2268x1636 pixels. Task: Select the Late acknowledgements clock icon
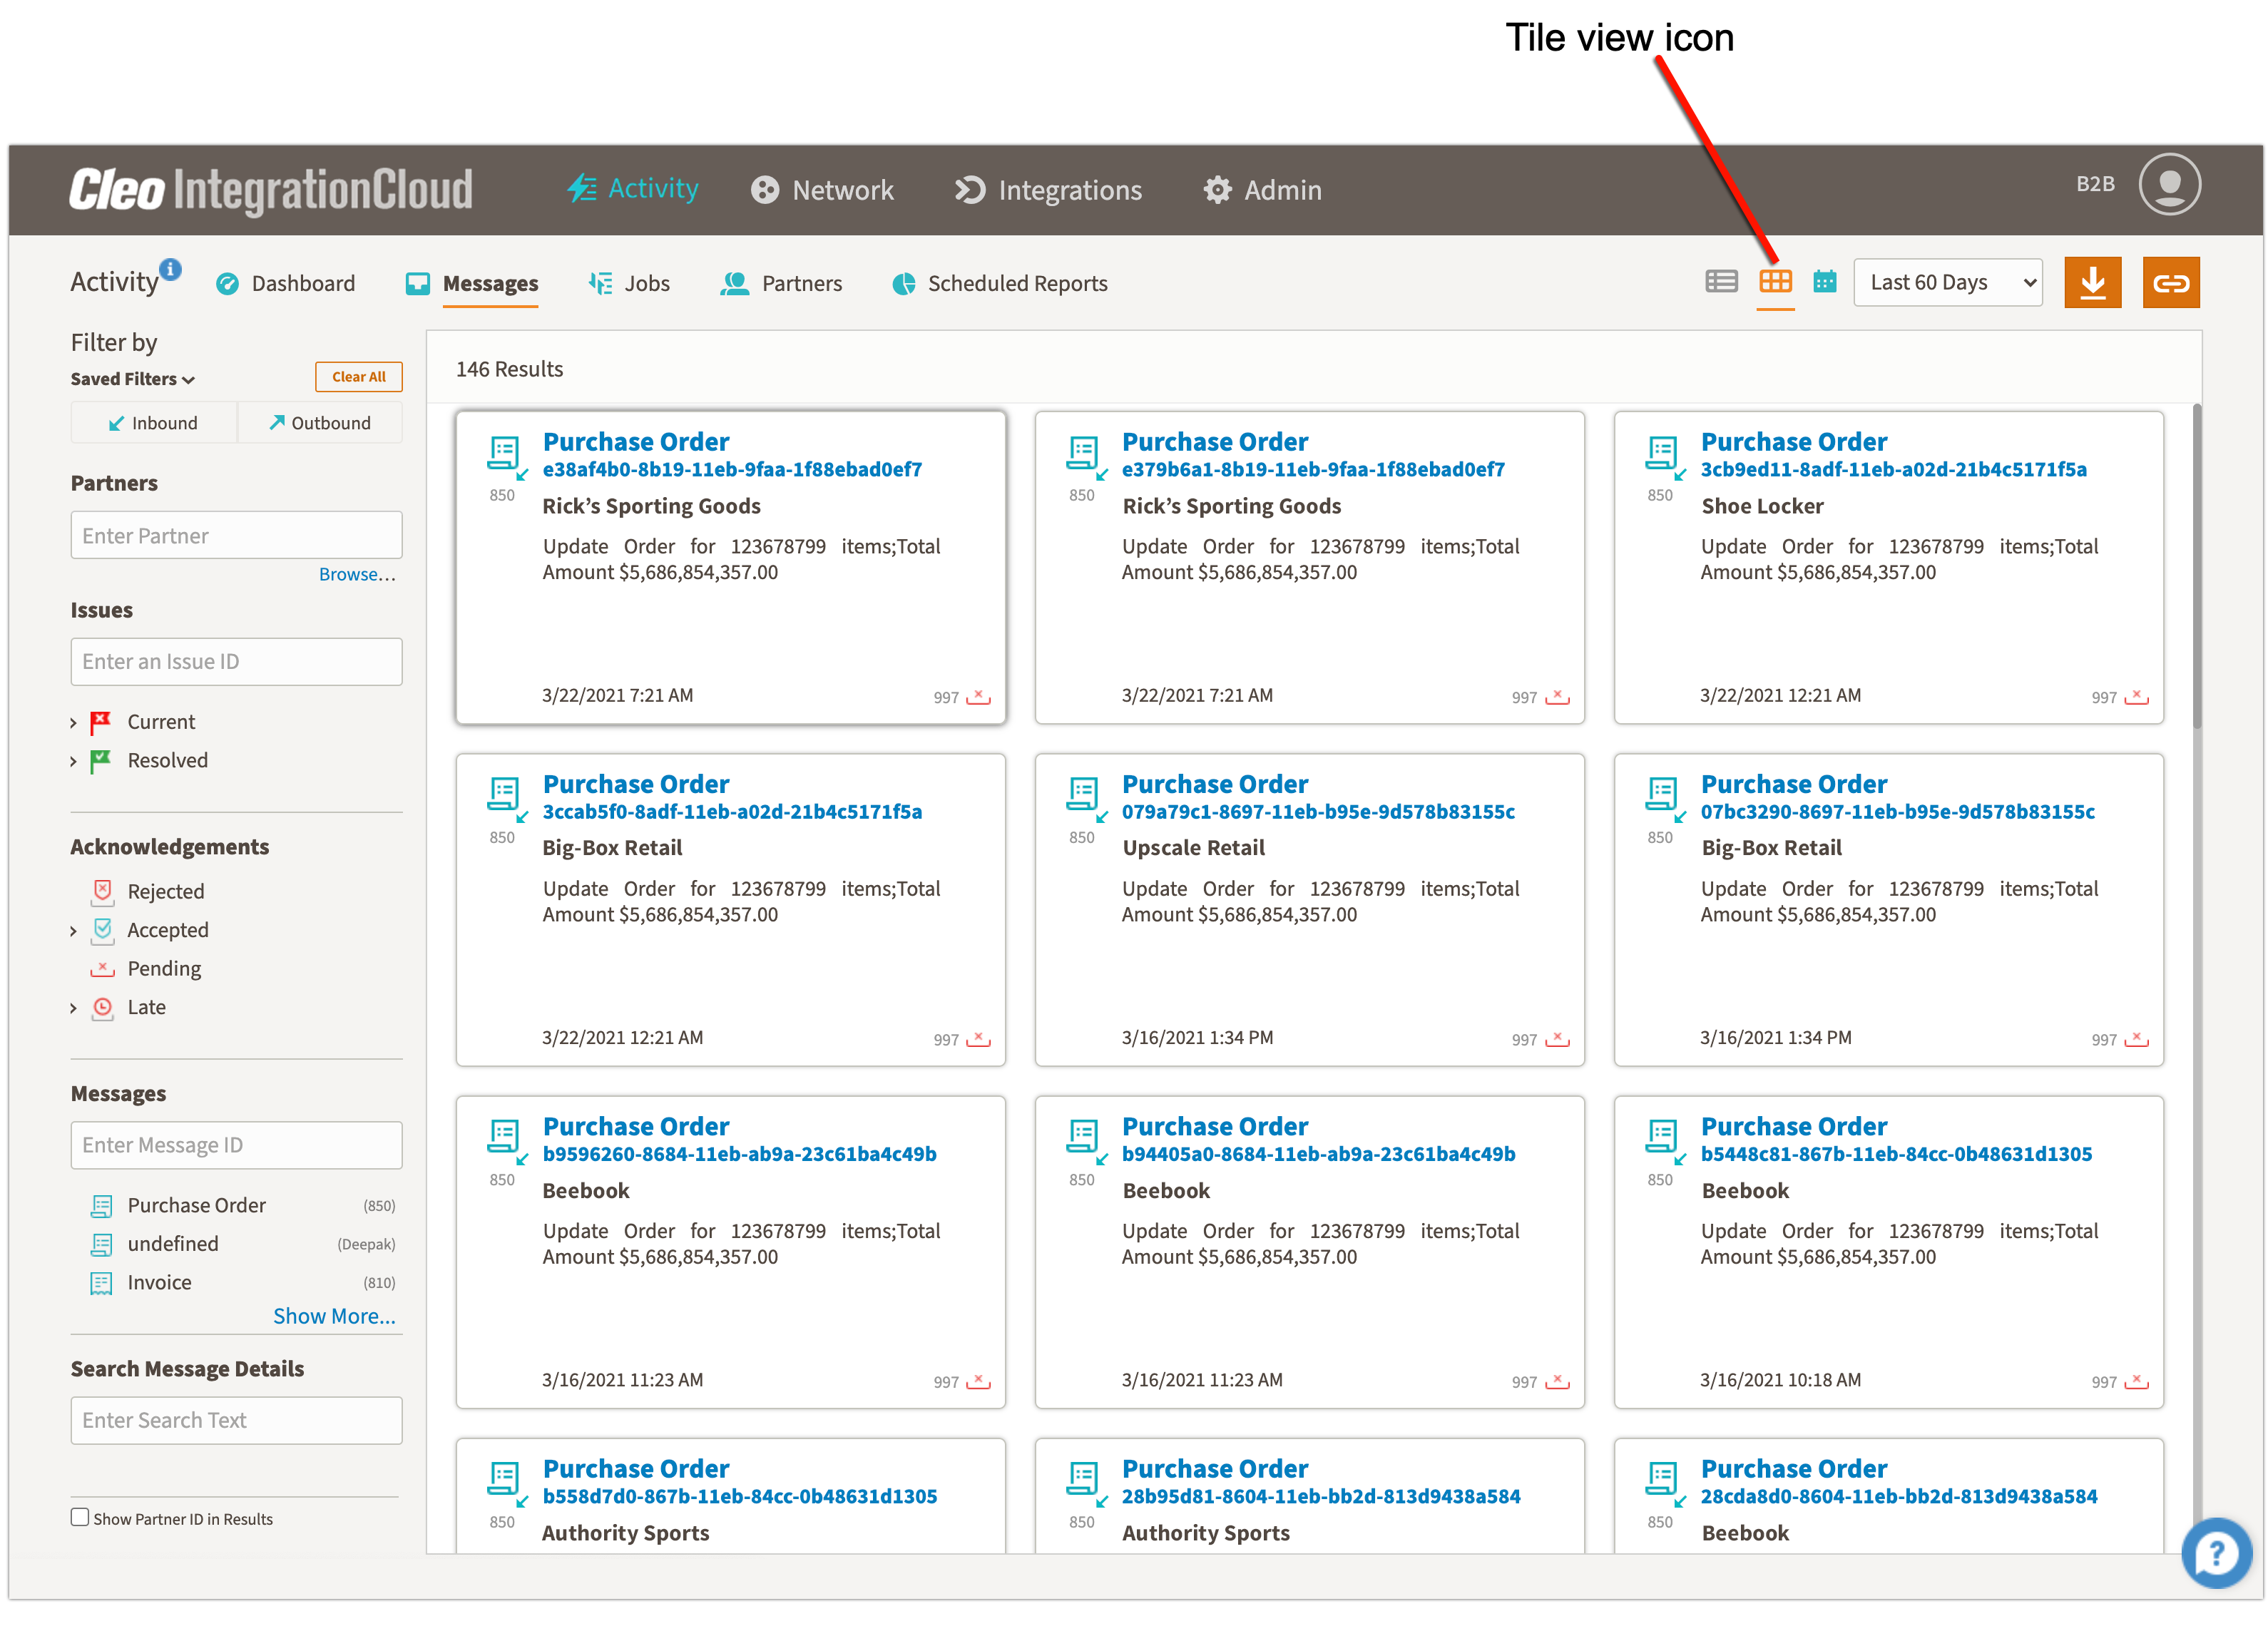(103, 1008)
